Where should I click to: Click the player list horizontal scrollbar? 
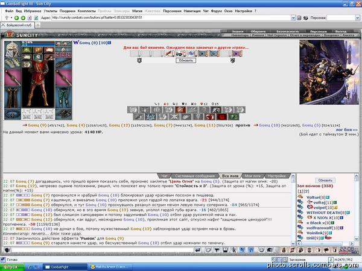pyautogui.click(x=326, y=243)
